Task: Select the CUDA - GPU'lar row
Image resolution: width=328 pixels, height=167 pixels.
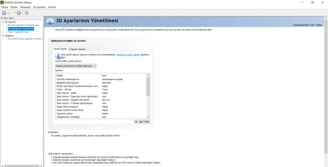Action: [101, 90]
